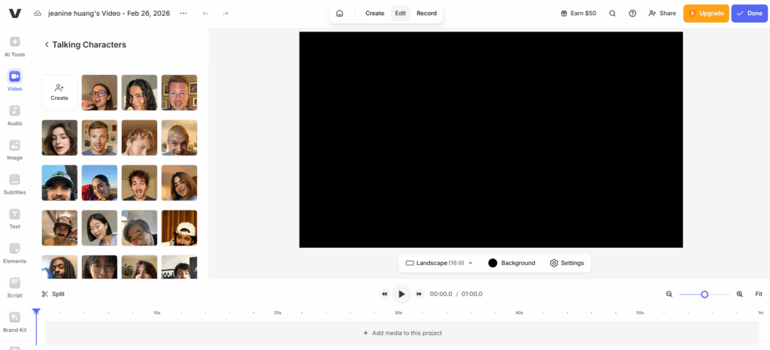This screenshot has height=350, width=770.
Task: Skip forward in the timeline
Action: click(x=419, y=294)
